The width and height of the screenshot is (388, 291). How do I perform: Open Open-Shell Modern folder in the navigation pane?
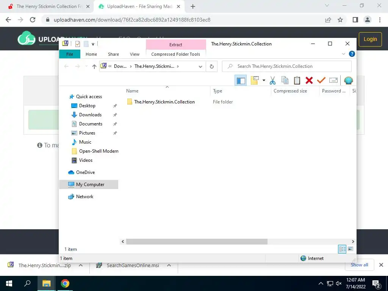coord(99,151)
